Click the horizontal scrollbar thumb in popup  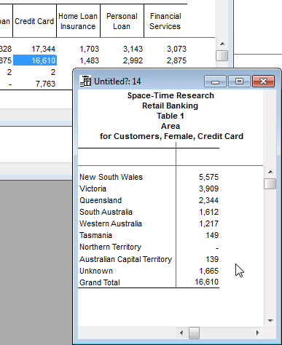click(194, 333)
